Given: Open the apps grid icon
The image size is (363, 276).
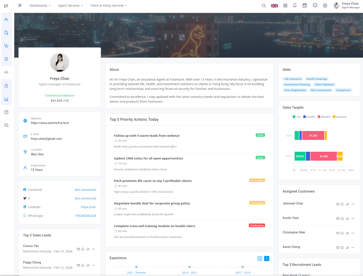Looking at the screenshot, I should click(x=285, y=5).
